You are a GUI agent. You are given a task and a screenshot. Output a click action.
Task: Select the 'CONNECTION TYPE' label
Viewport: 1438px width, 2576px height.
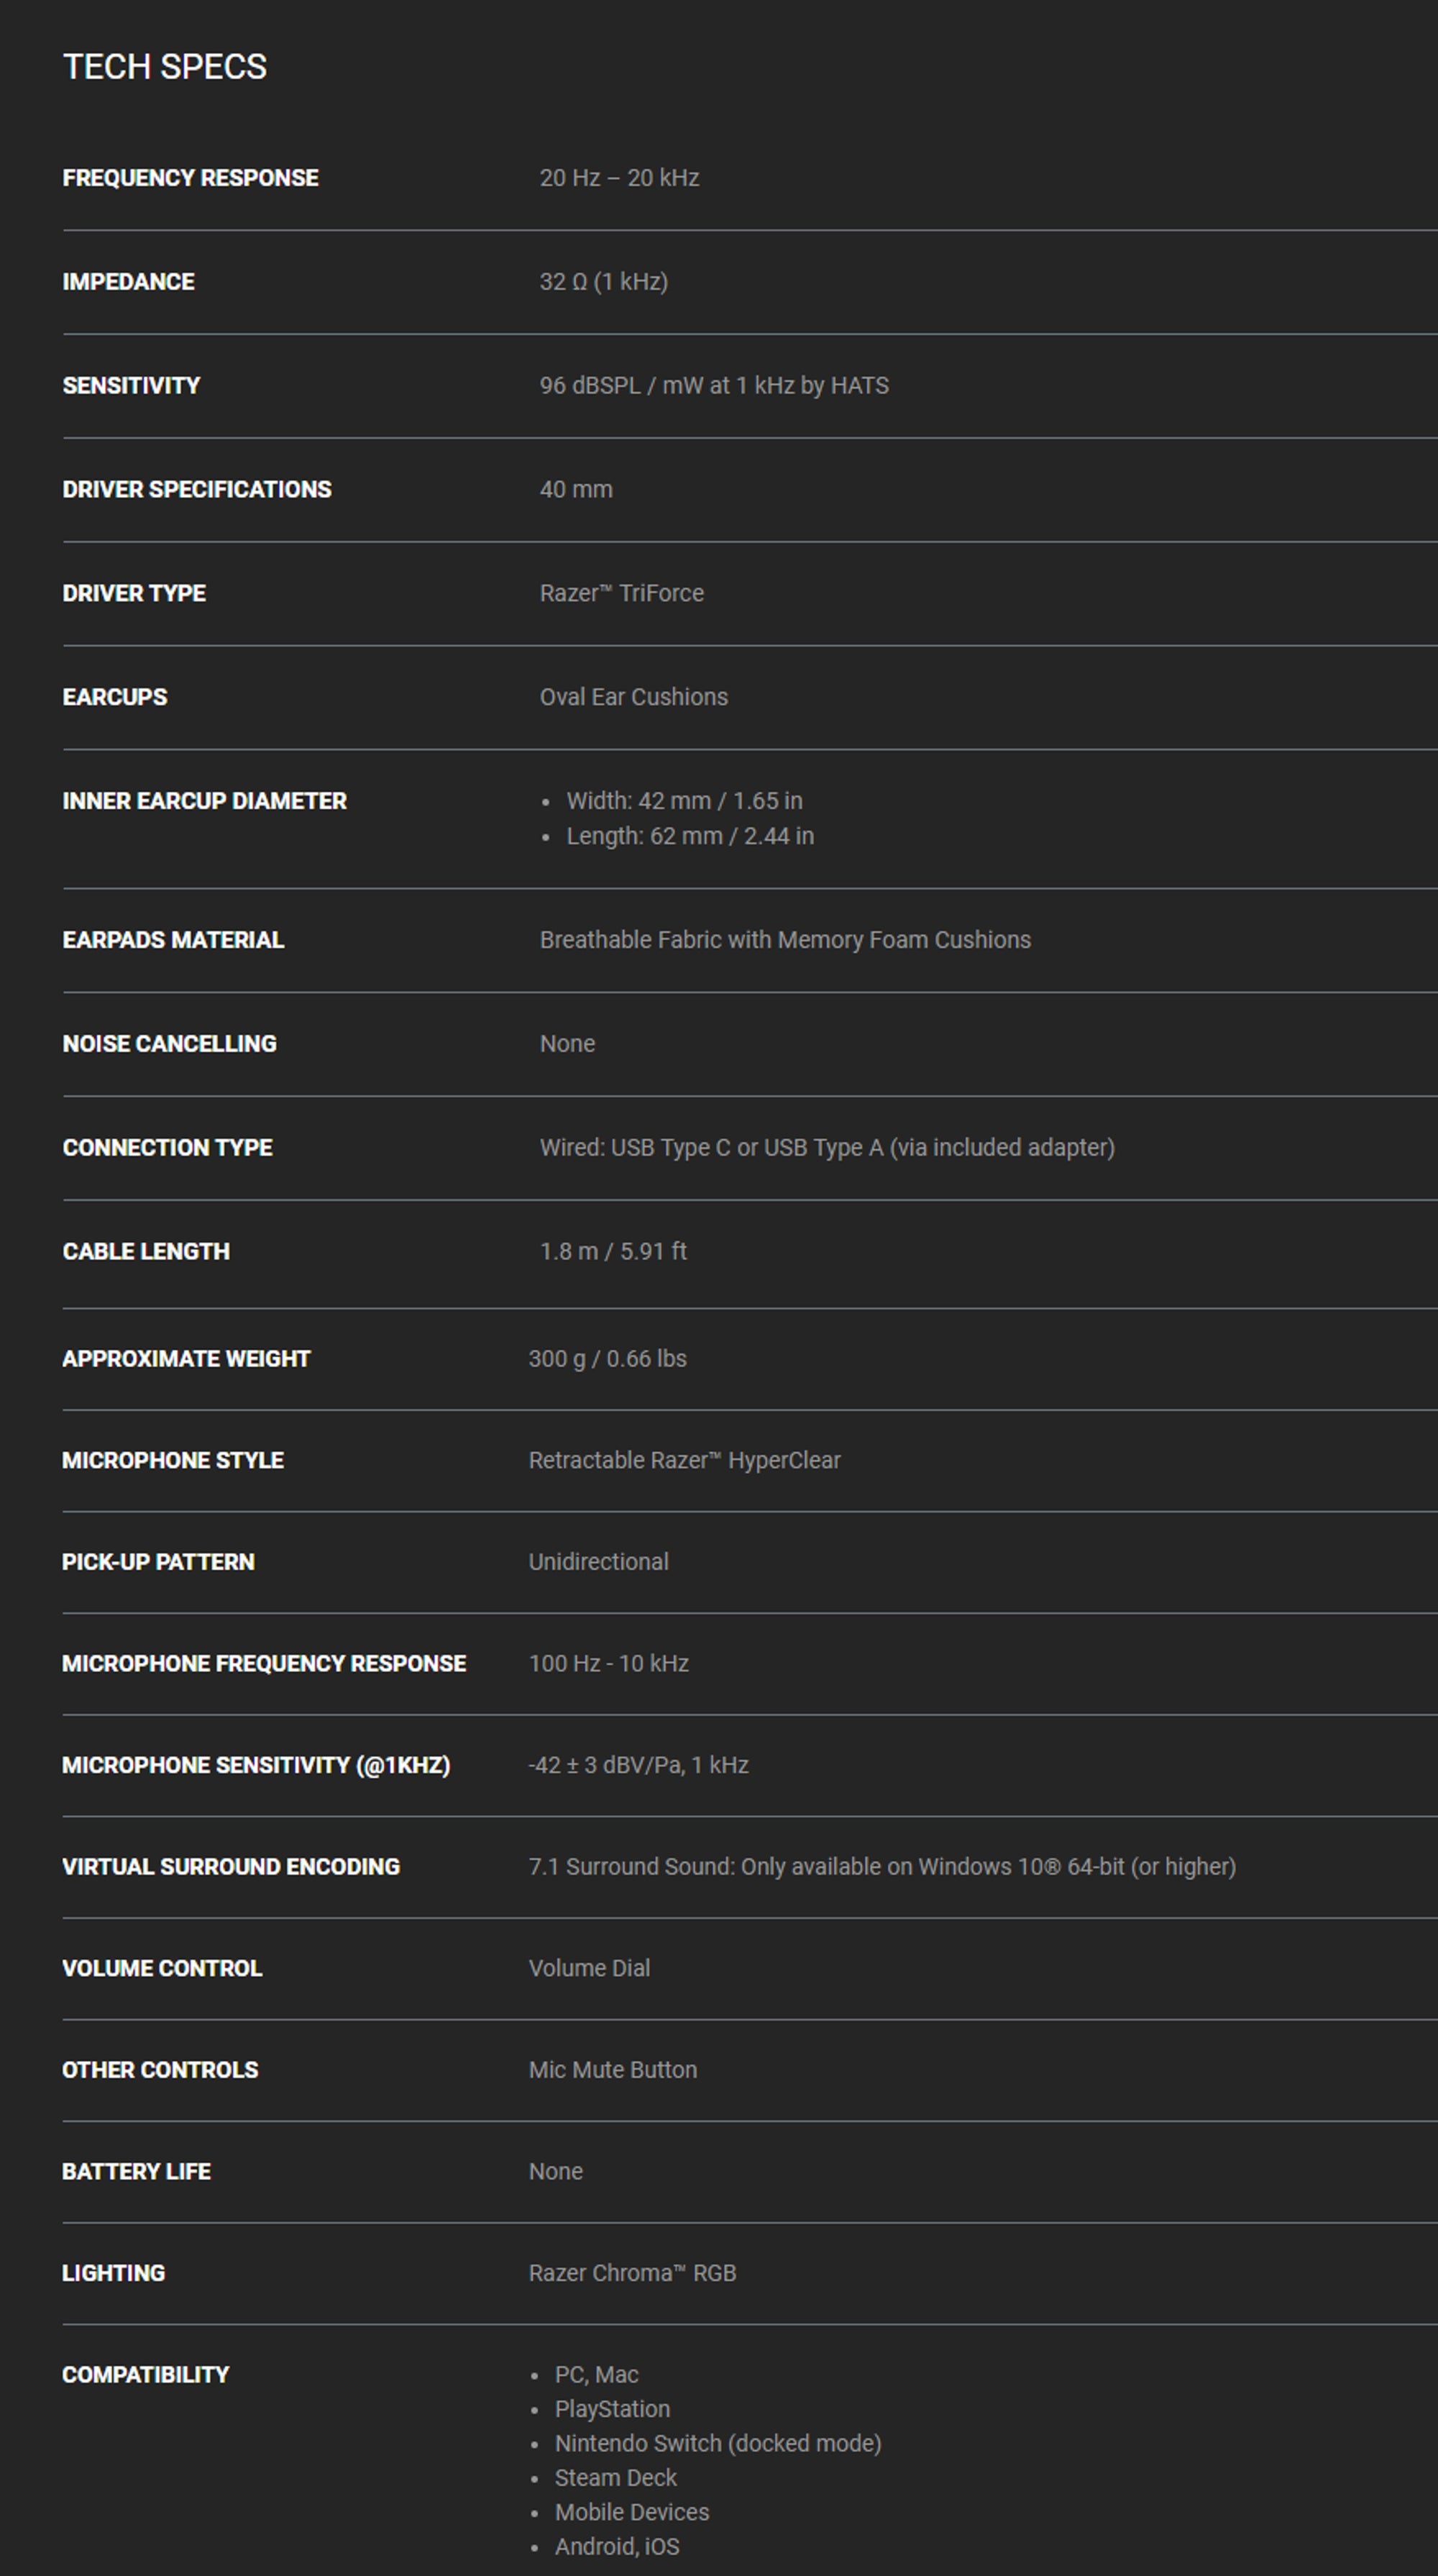pyautogui.click(x=168, y=1149)
